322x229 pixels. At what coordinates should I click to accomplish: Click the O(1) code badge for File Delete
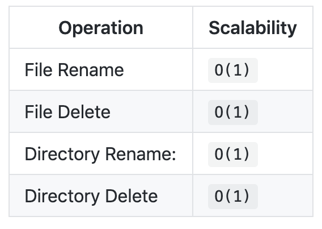(233, 113)
